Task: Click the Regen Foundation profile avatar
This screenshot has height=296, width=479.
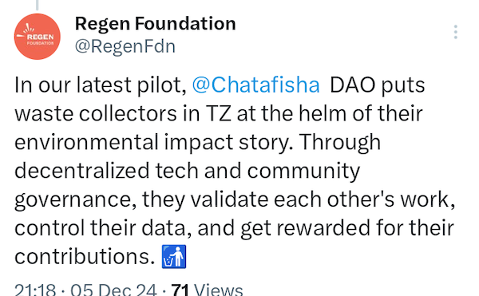Action: pyautogui.click(x=38, y=37)
